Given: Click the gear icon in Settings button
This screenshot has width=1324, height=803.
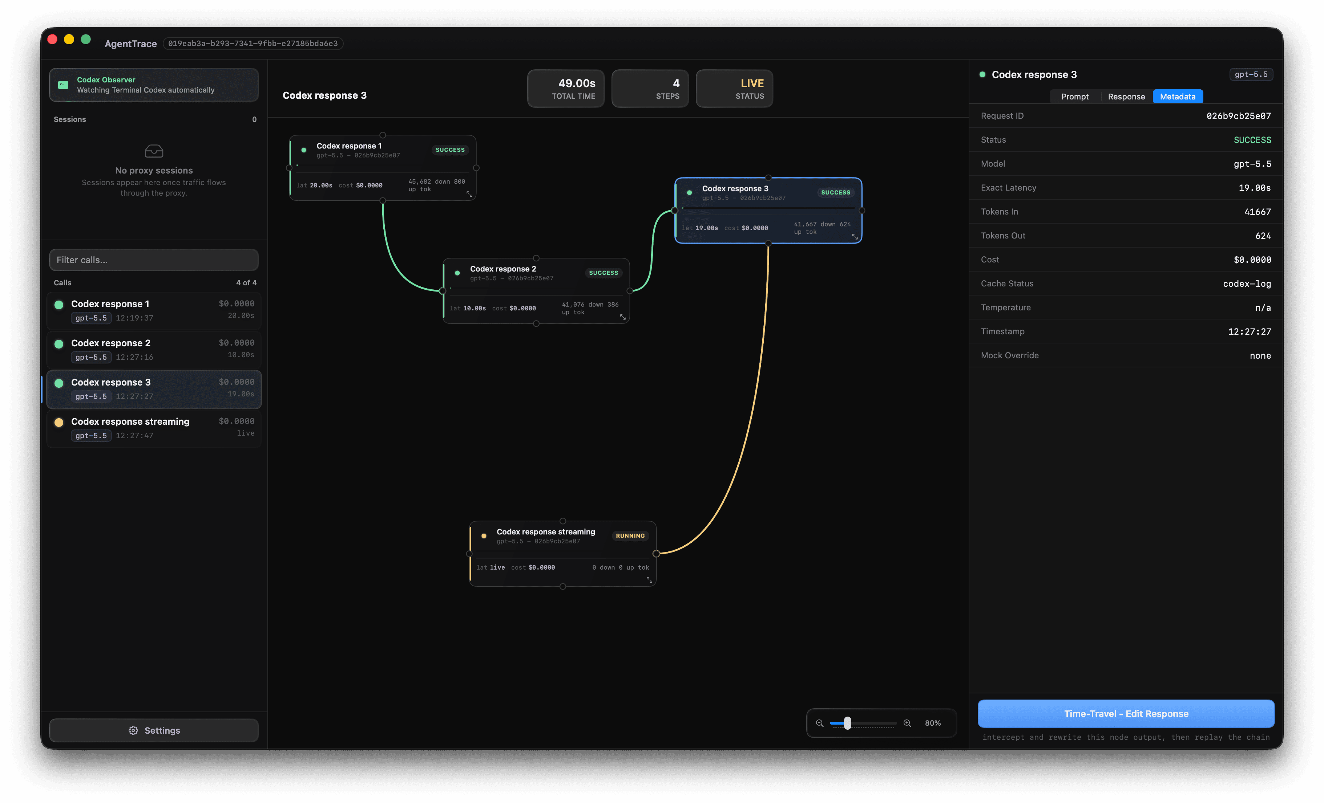Looking at the screenshot, I should point(133,730).
